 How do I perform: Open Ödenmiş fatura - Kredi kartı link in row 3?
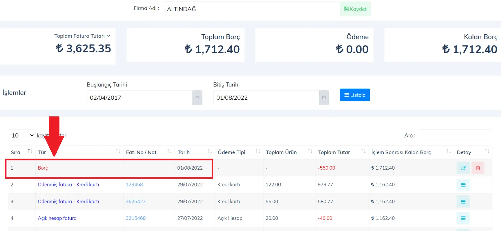[68, 202]
